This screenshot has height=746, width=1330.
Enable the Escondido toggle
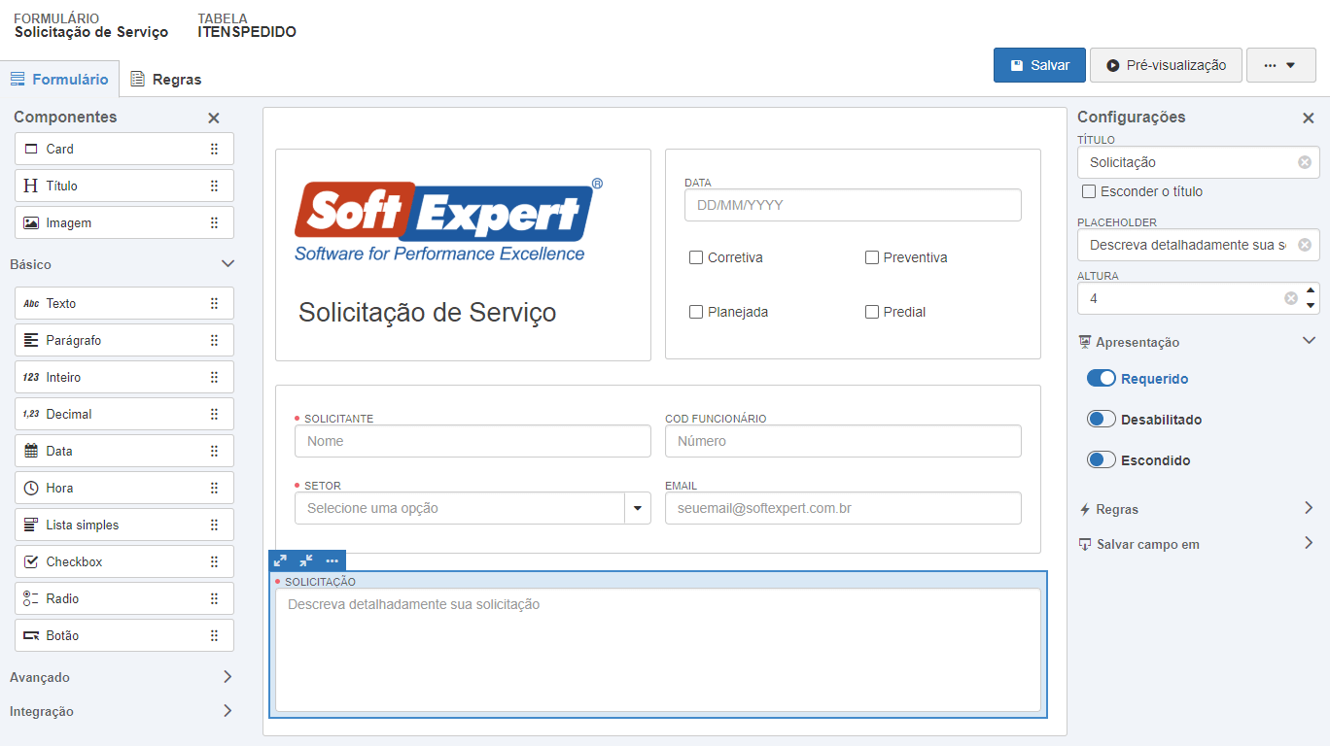pos(1101,460)
